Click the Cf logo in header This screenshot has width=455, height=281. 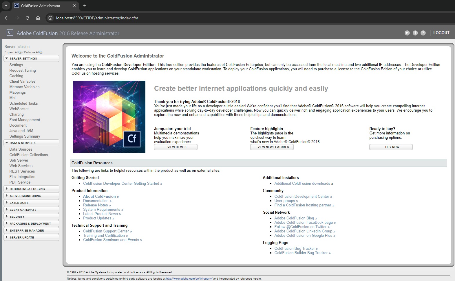click(10, 32)
